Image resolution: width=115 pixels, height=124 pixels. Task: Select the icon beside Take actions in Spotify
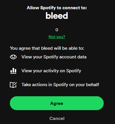click(13, 85)
